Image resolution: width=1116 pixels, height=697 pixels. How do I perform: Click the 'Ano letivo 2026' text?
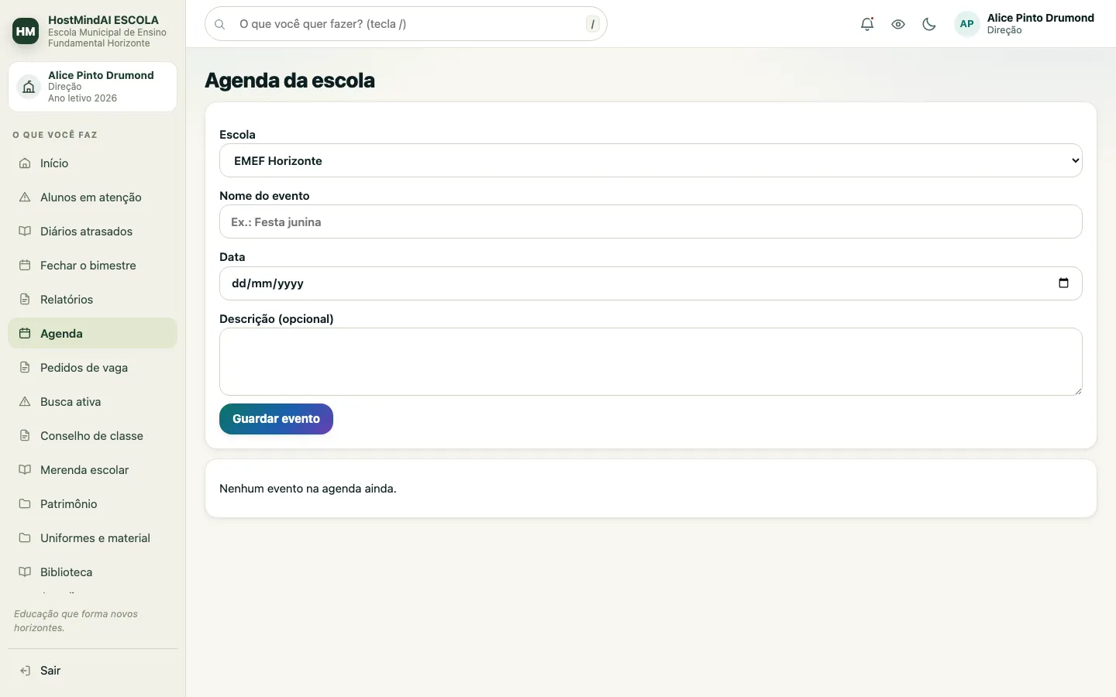pyautogui.click(x=82, y=98)
